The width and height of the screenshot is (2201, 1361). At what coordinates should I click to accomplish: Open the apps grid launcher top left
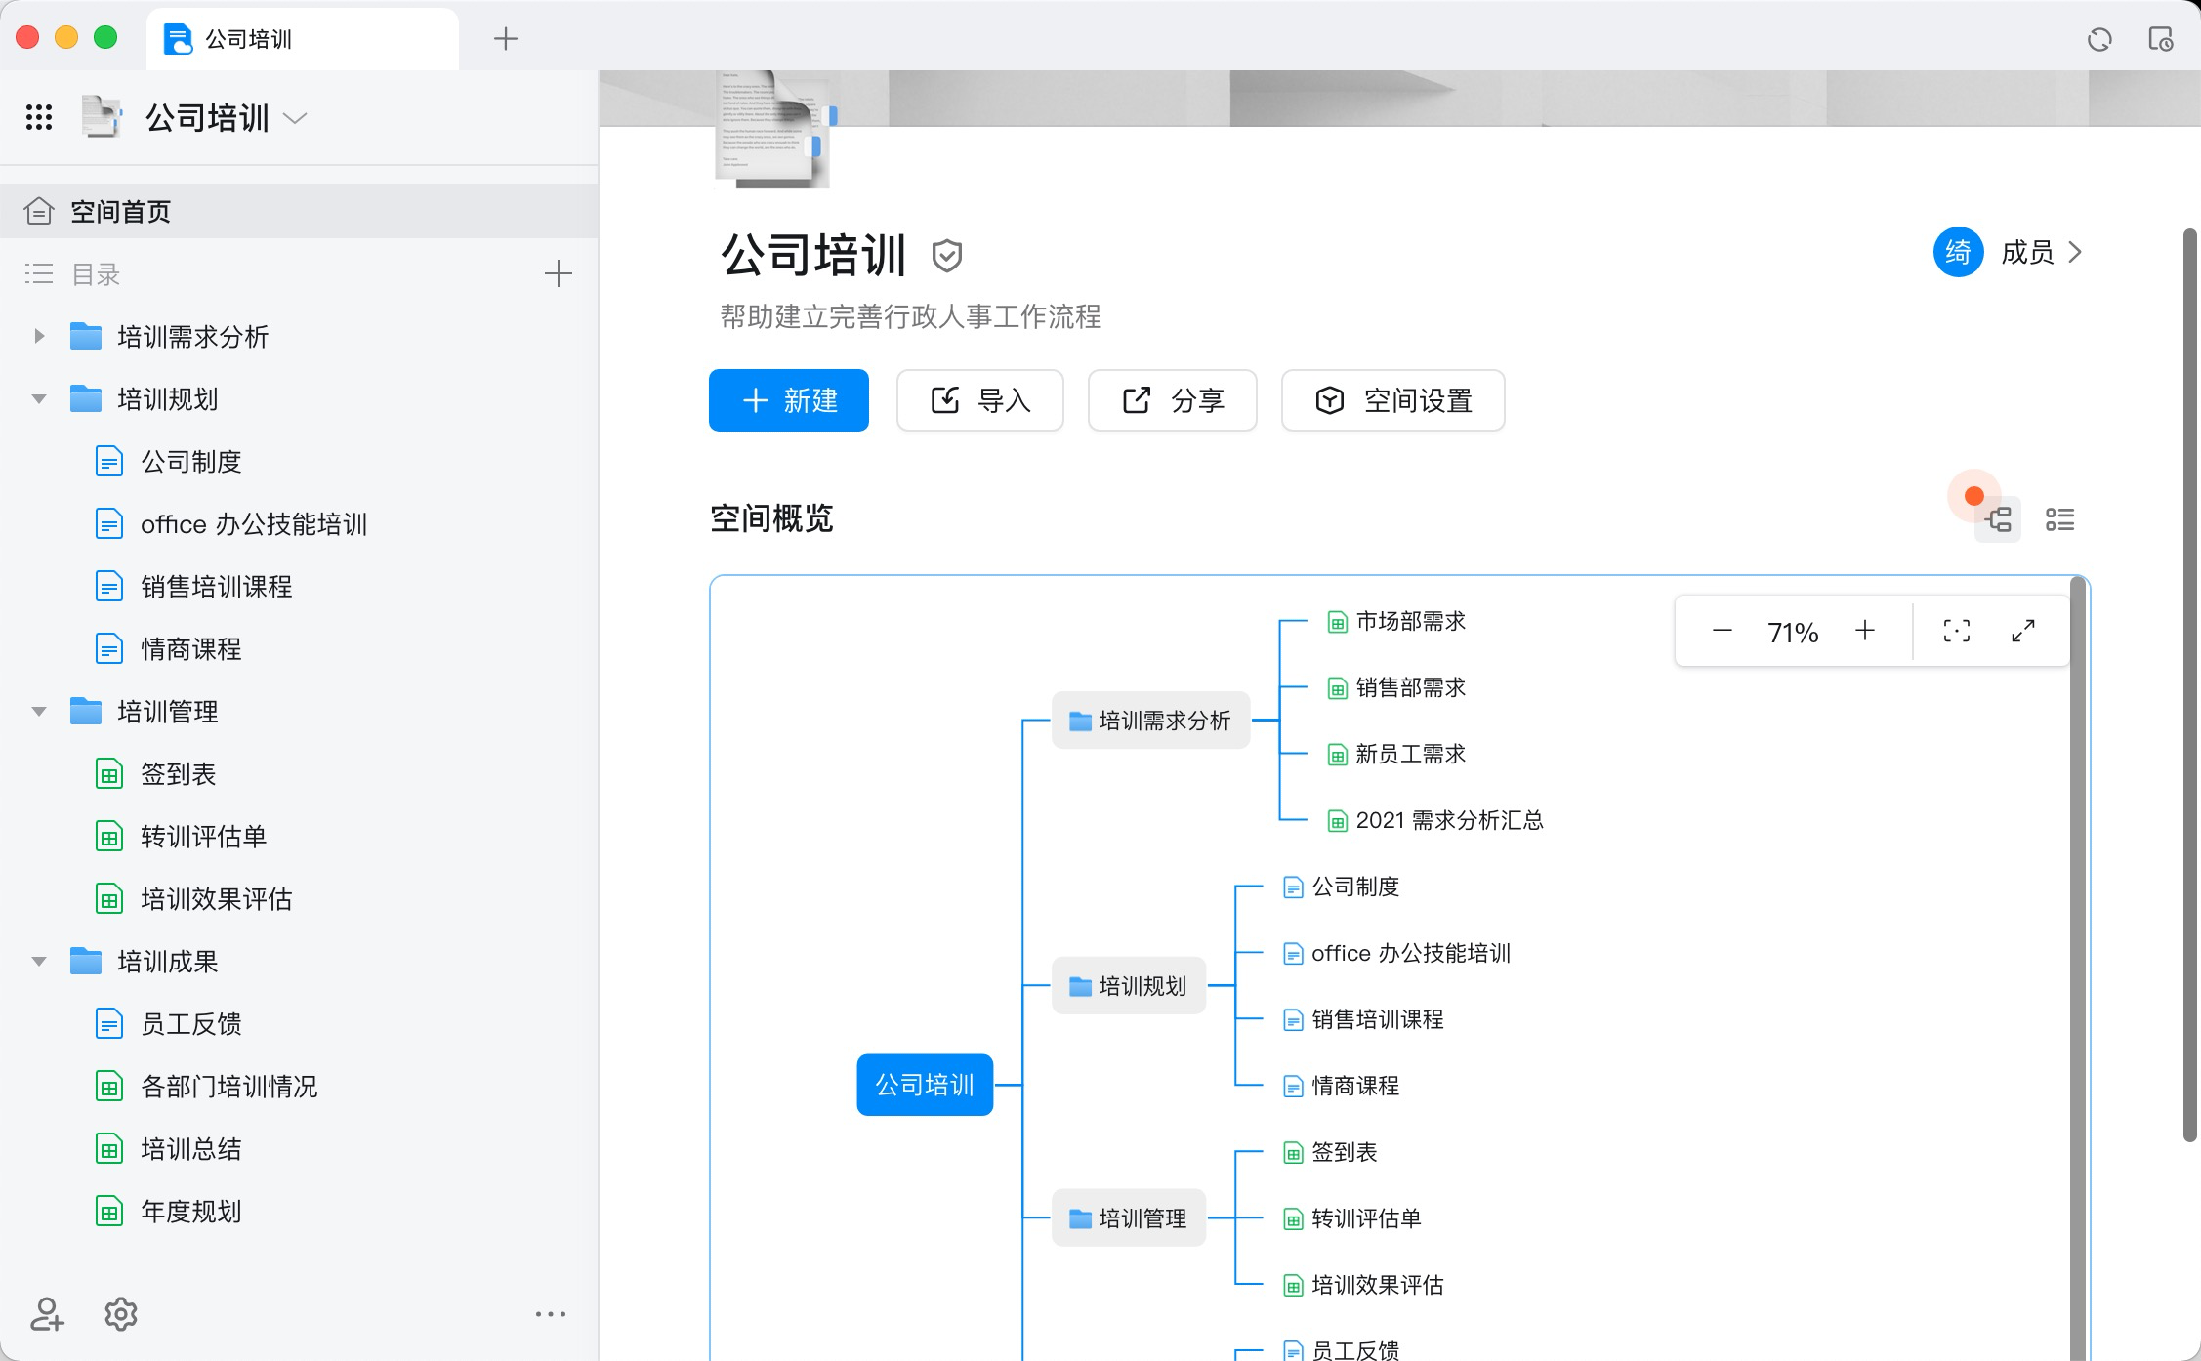38,117
